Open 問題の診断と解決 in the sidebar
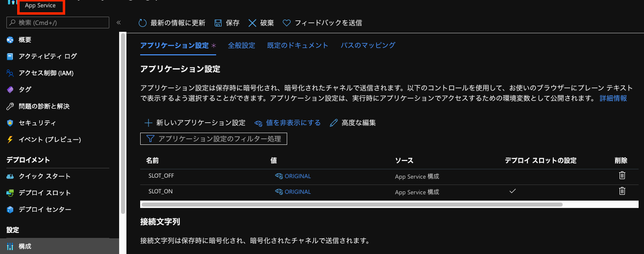The height and width of the screenshot is (254, 644). (x=44, y=106)
